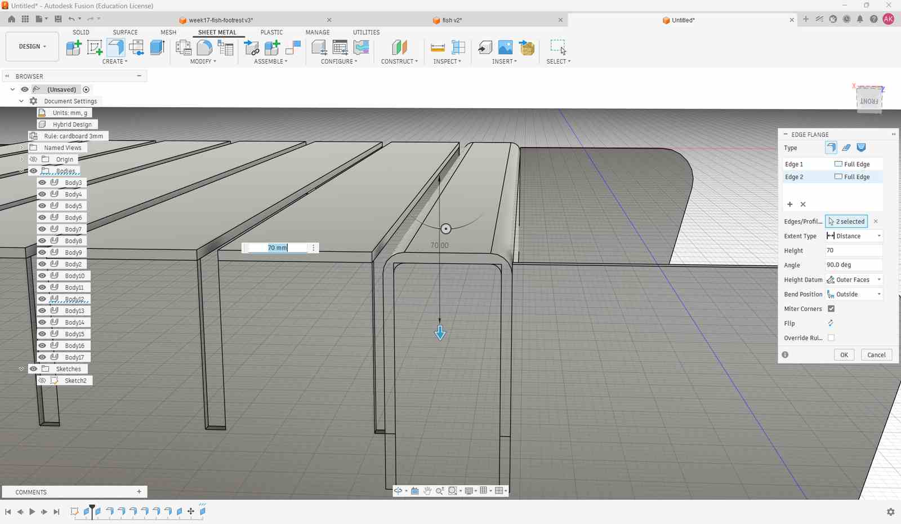The width and height of the screenshot is (901, 524).
Task: Open timeline Settings gear icon
Action: pyautogui.click(x=890, y=512)
